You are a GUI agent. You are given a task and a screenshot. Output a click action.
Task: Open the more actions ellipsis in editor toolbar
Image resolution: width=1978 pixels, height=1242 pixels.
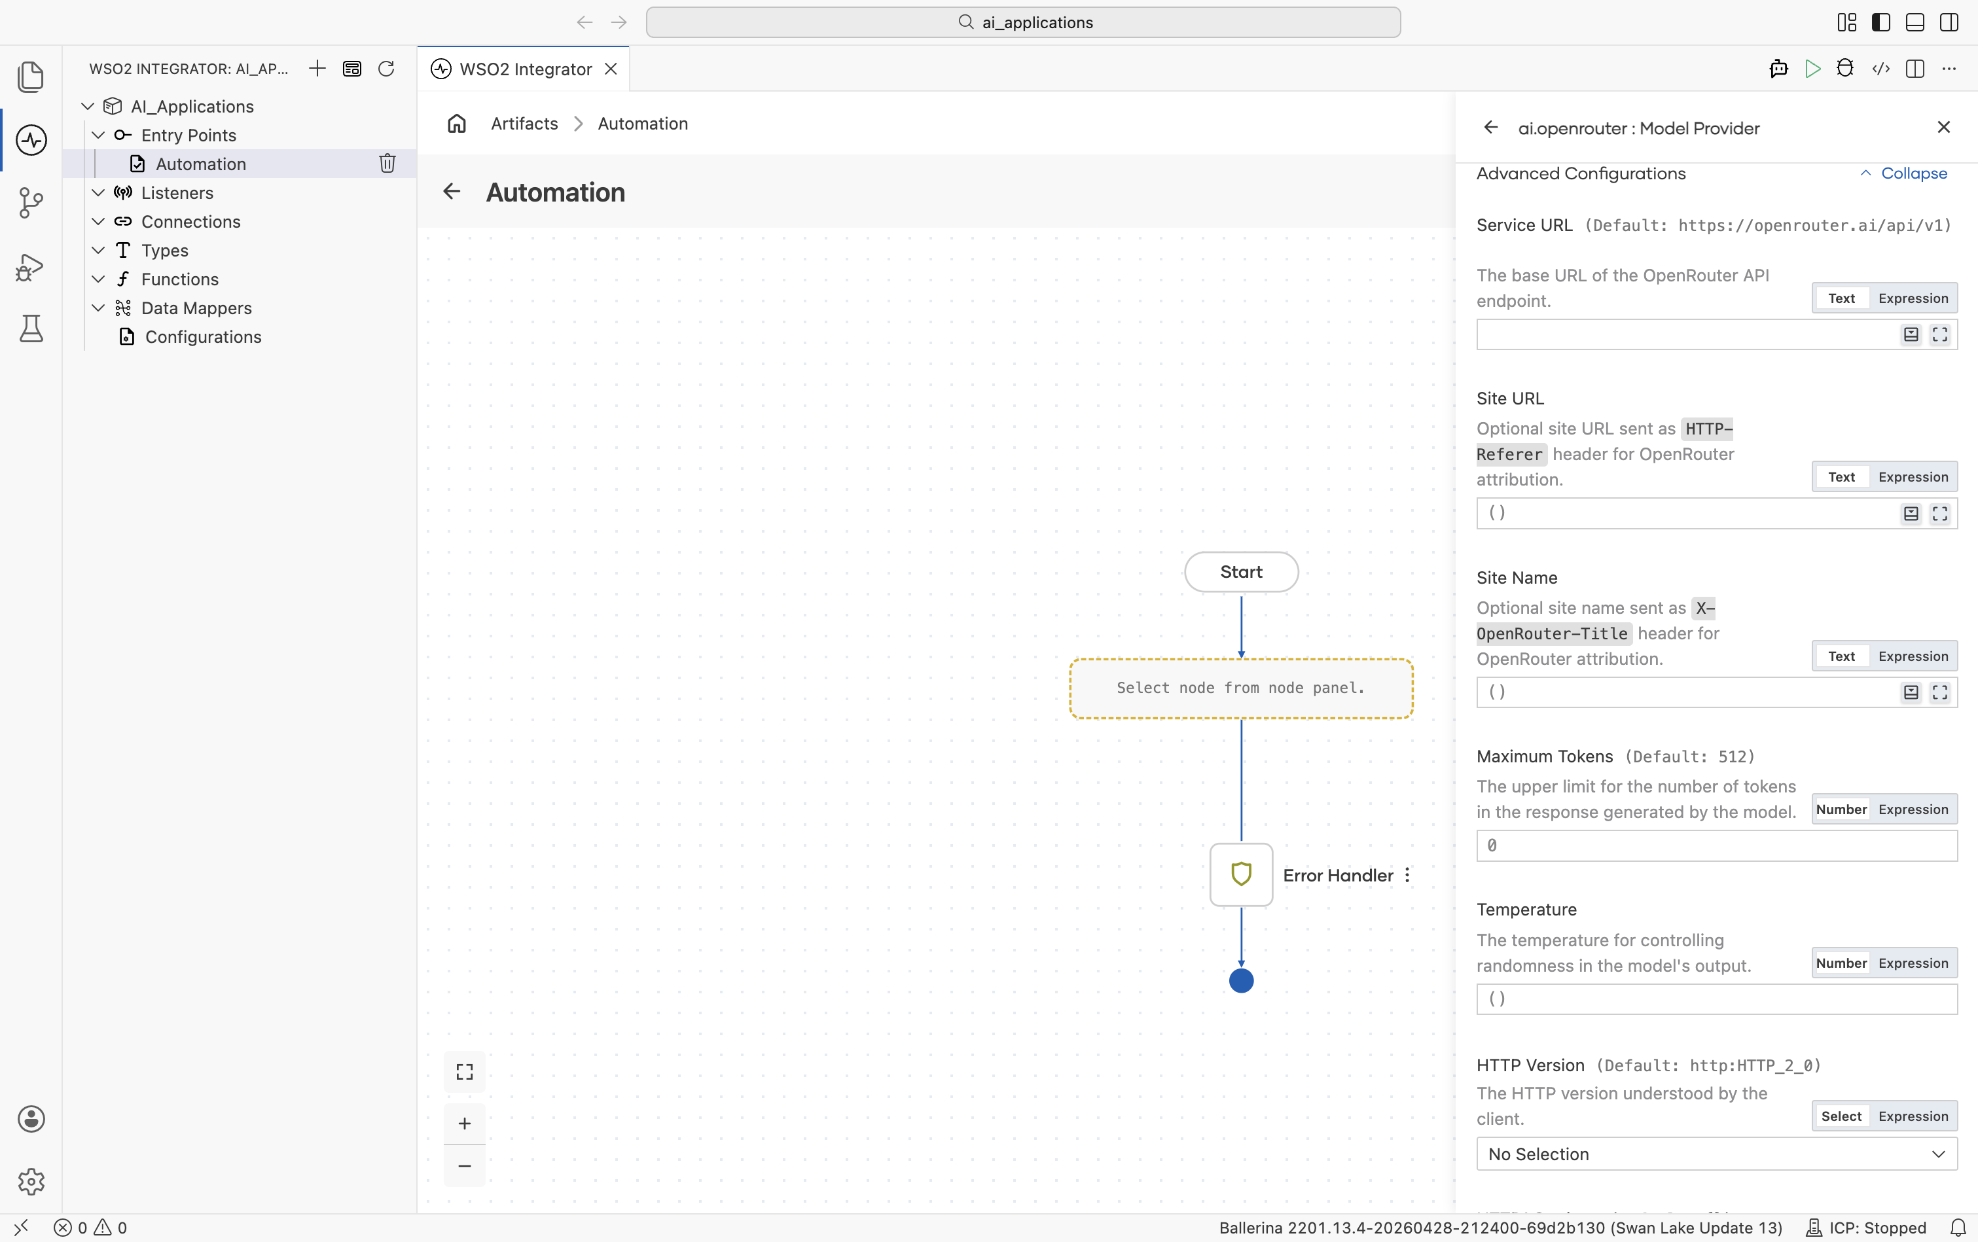(x=1949, y=68)
